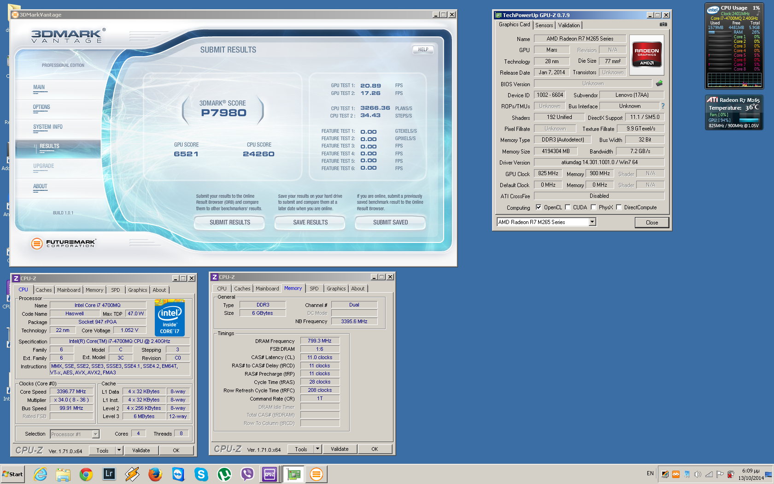Open Adobe Lightroom from taskbar
Screen dimensions: 774x484
[109, 474]
